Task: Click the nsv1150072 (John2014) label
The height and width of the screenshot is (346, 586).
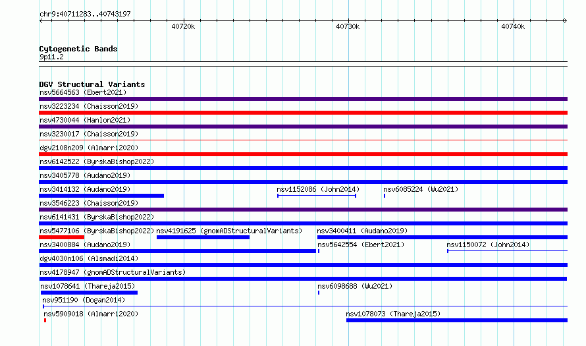Action: (488, 245)
